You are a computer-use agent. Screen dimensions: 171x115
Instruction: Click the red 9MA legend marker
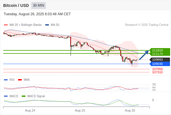[x=20, y=80]
